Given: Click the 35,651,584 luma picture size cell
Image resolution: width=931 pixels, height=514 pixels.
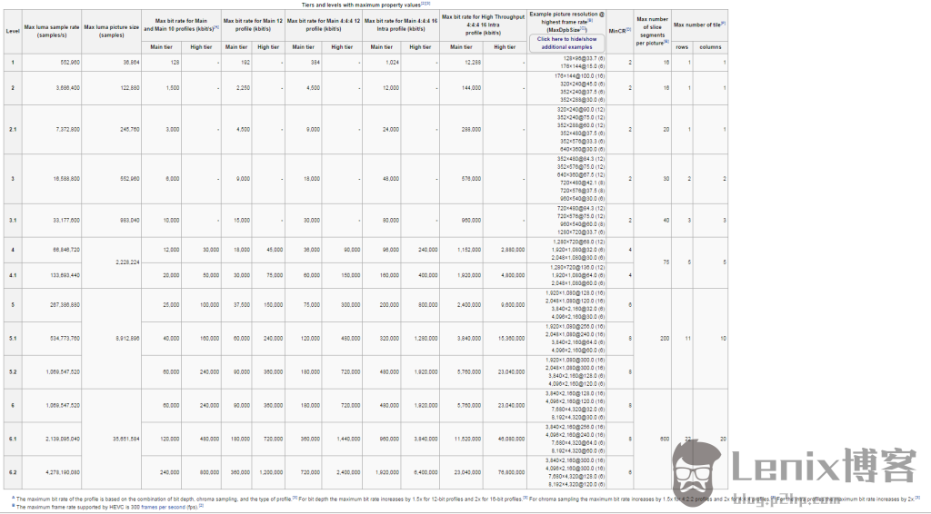Looking at the screenshot, I should click(x=122, y=438).
